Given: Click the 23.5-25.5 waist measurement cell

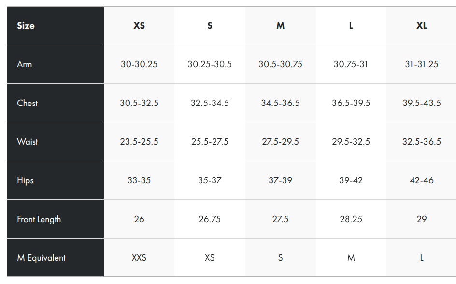Looking at the screenshot, I should pyautogui.click(x=139, y=142).
